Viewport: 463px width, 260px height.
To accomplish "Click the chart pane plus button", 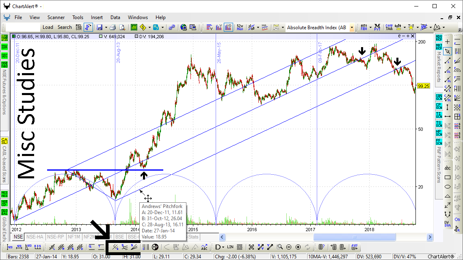I will 408,36.
